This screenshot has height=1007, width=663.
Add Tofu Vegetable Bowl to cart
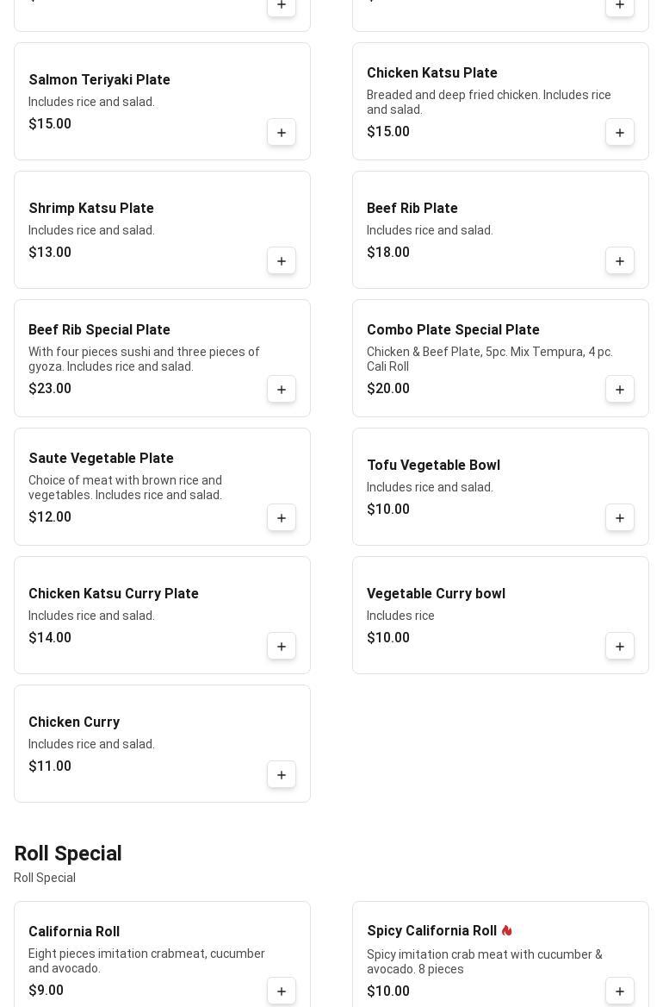coord(620,518)
